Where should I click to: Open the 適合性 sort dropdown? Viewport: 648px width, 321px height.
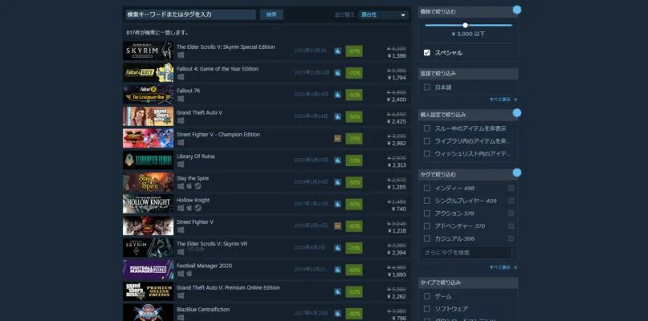pos(383,15)
